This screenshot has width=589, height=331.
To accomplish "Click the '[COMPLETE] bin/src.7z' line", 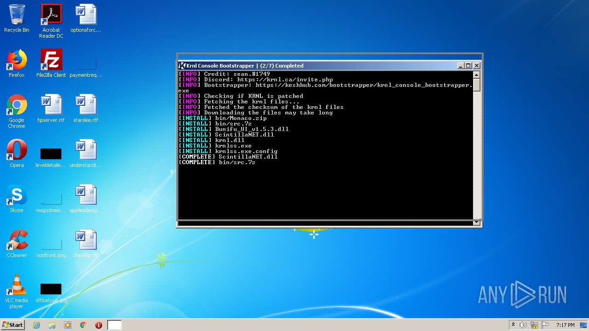I will point(217,162).
